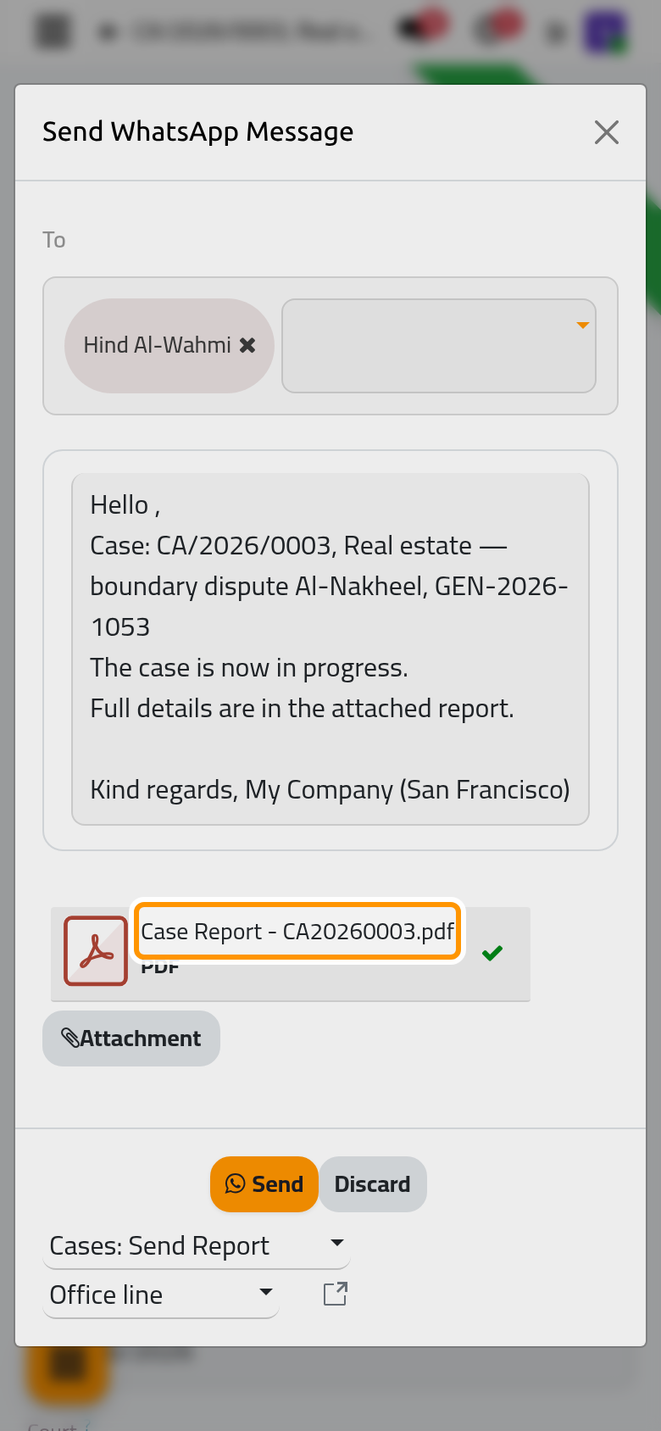Focus the recipient input field
This screenshot has height=1431, width=661.
(x=438, y=345)
